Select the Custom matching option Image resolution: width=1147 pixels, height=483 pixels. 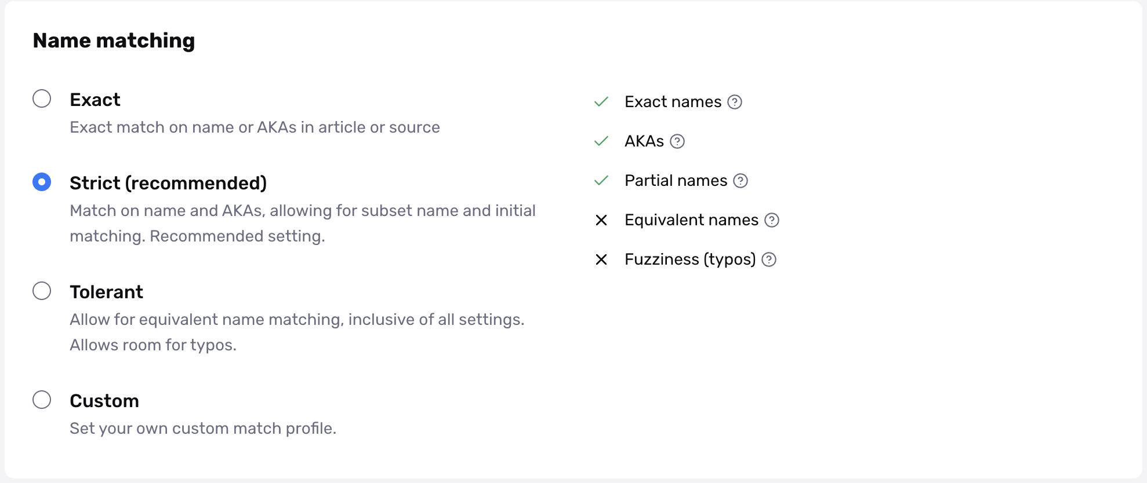pyautogui.click(x=42, y=400)
